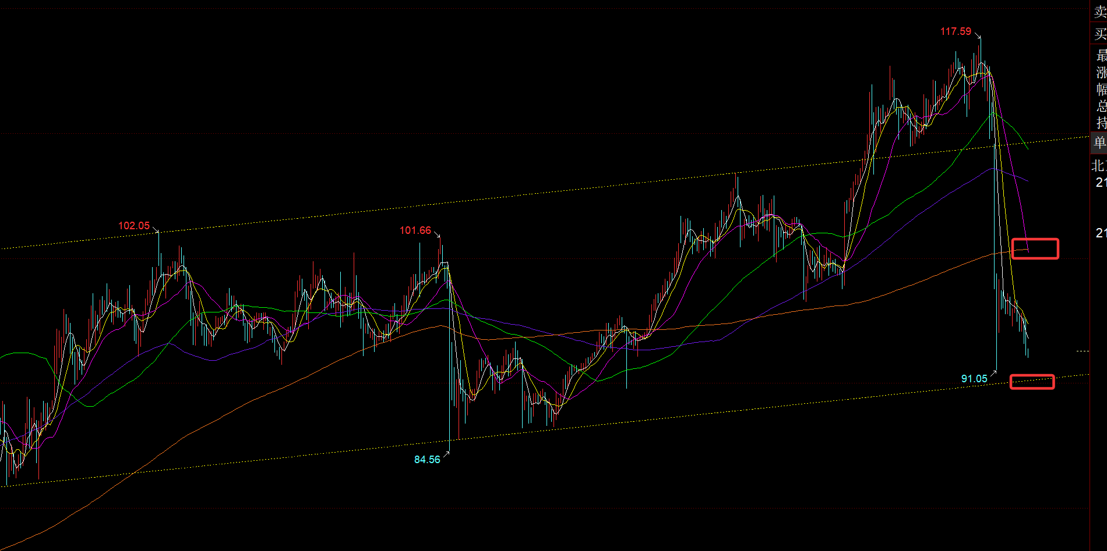Click the 持 field label
1107x551 pixels.
(1101, 123)
